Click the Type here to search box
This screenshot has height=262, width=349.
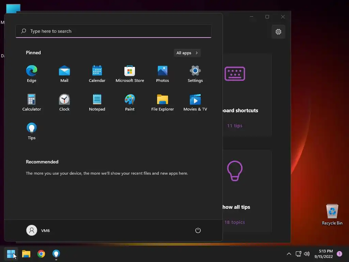click(x=113, y=31)
